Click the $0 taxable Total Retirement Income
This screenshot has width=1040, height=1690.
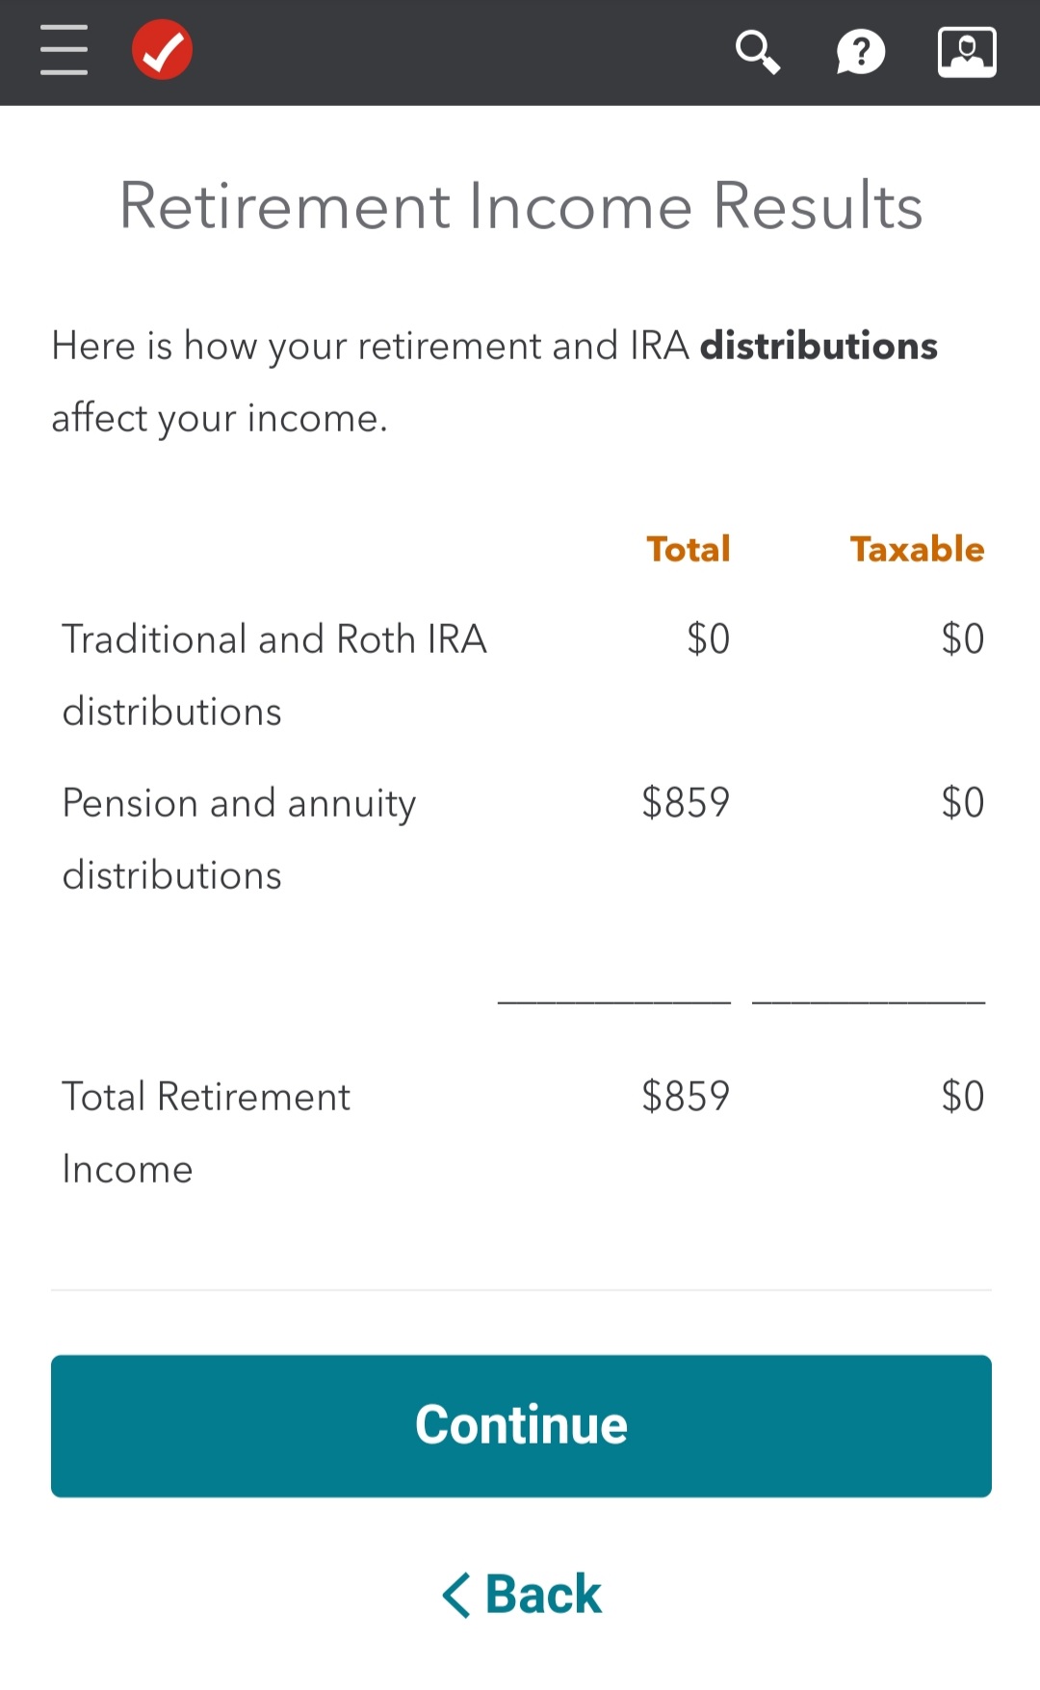962,1096
